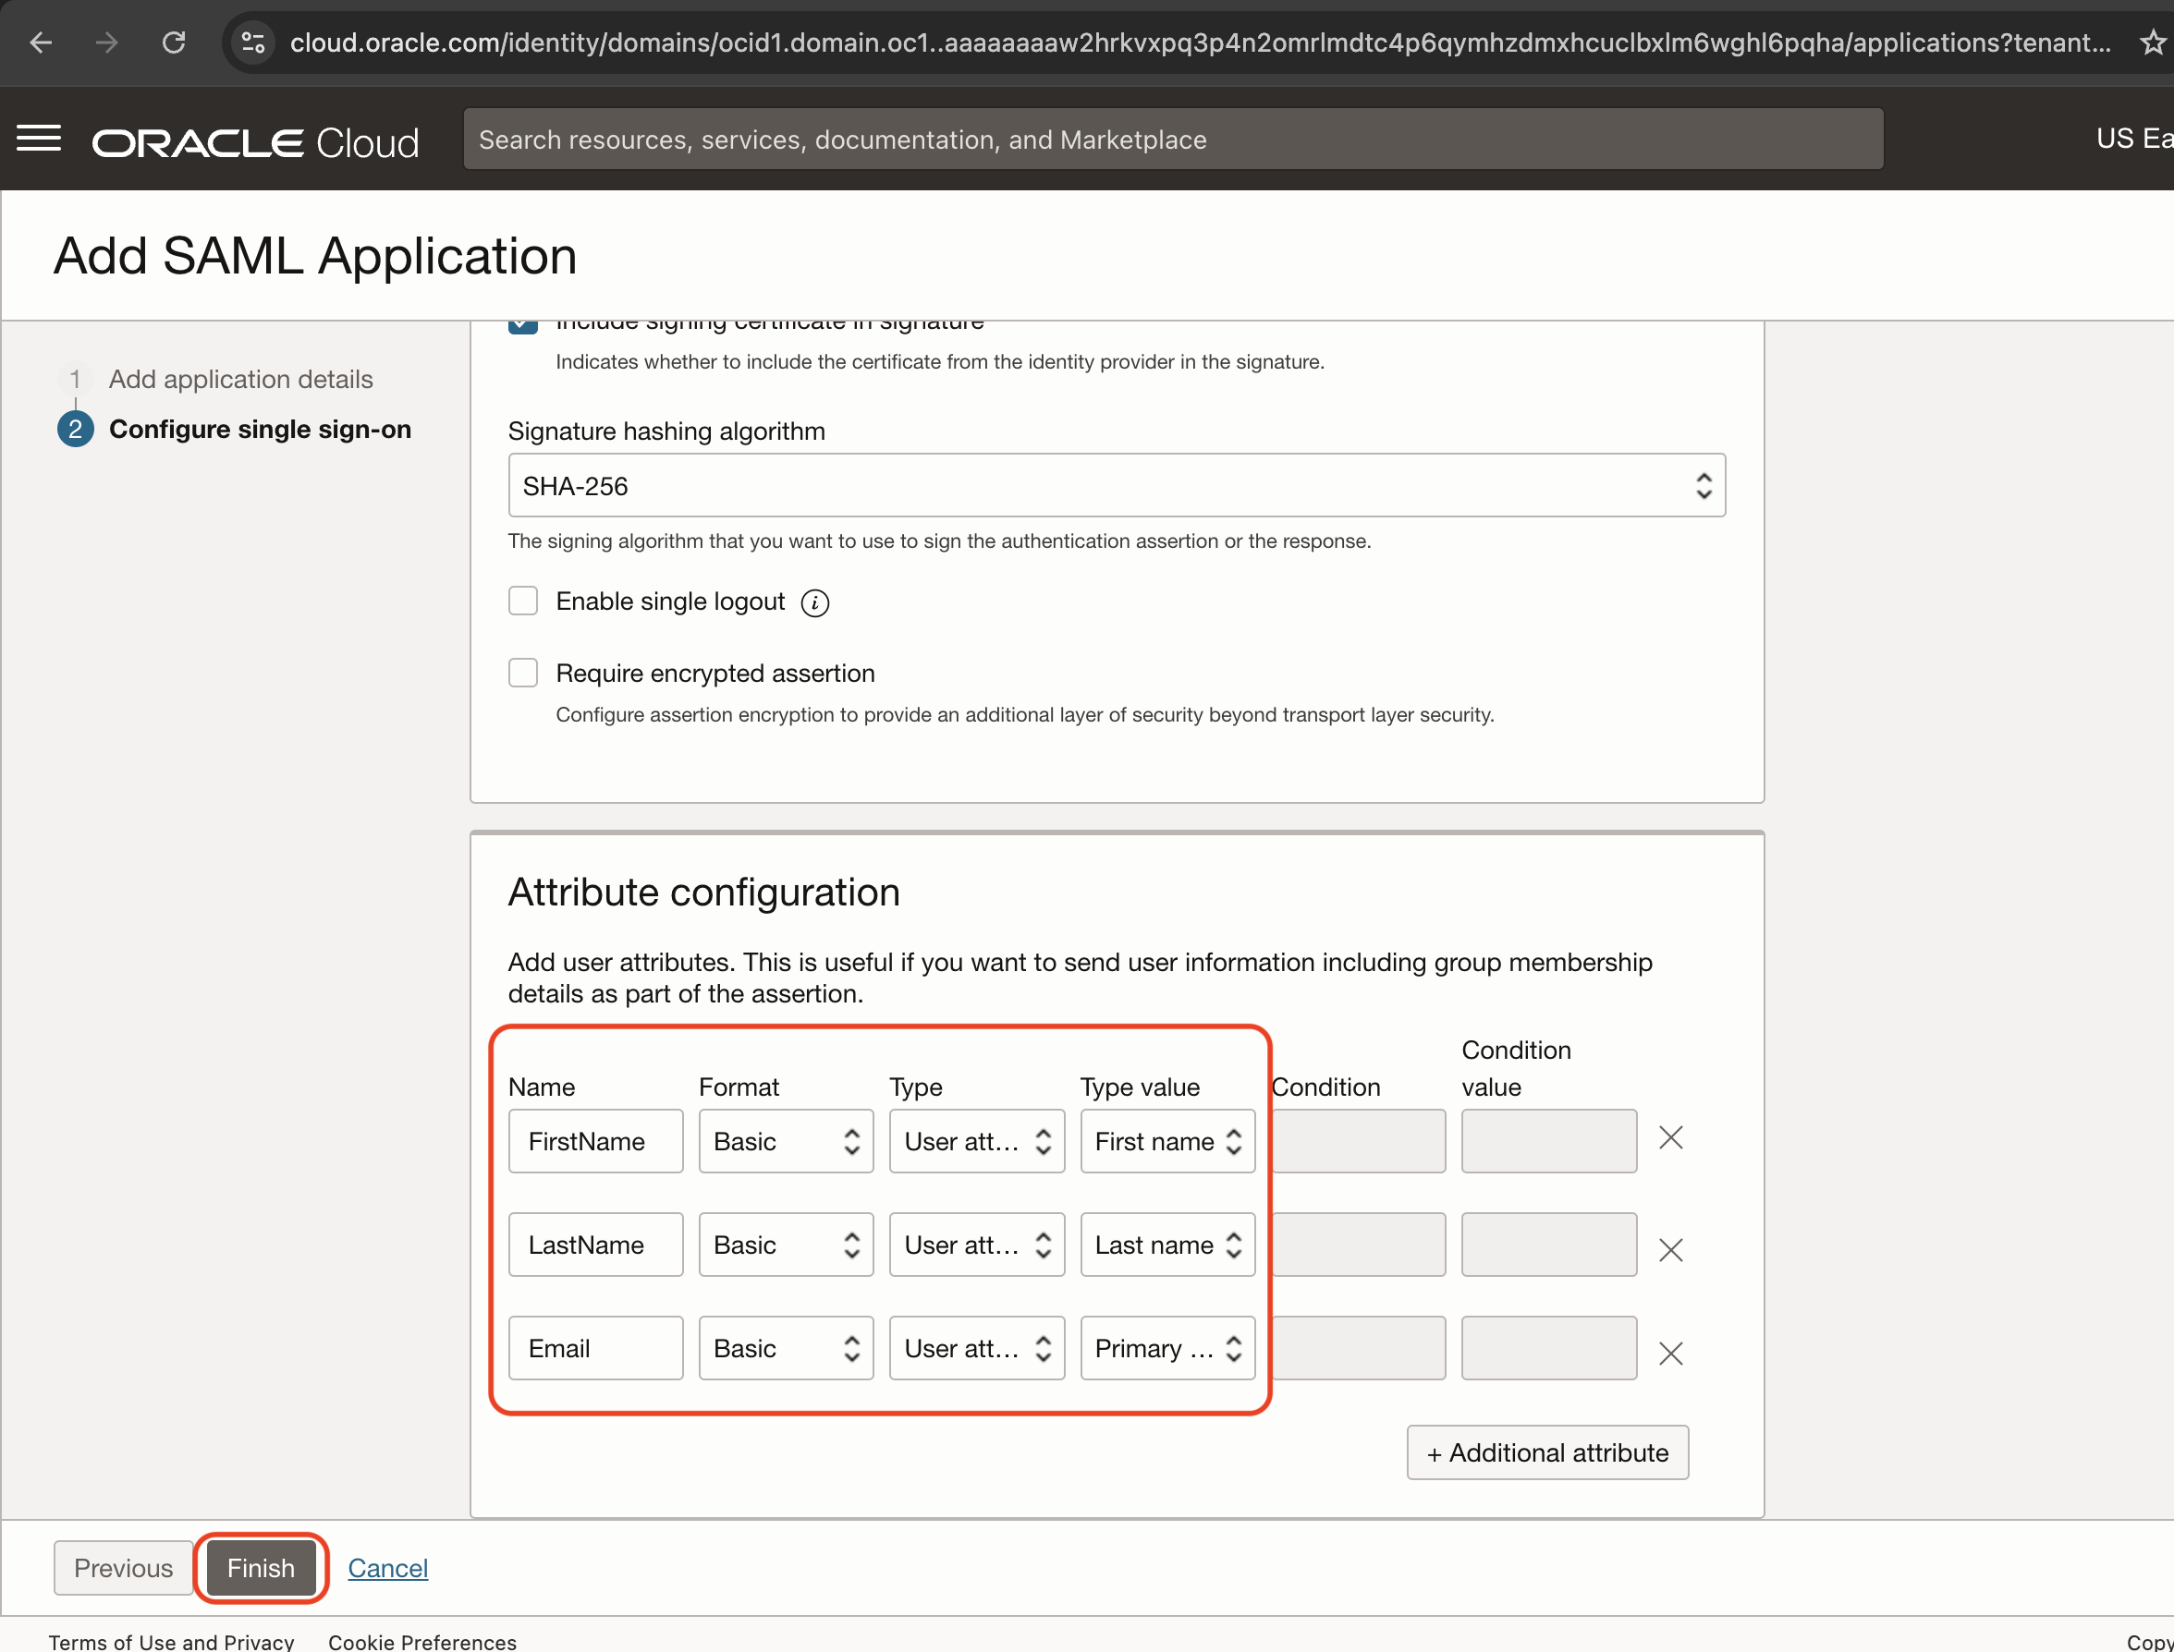Click the site information icon in address bar
The width and height of the screenshot is (2174, 1652).
(253, 43)
